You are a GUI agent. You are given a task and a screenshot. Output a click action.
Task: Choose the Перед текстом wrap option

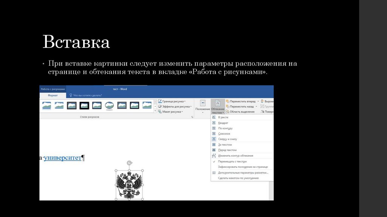coord(242,150)
